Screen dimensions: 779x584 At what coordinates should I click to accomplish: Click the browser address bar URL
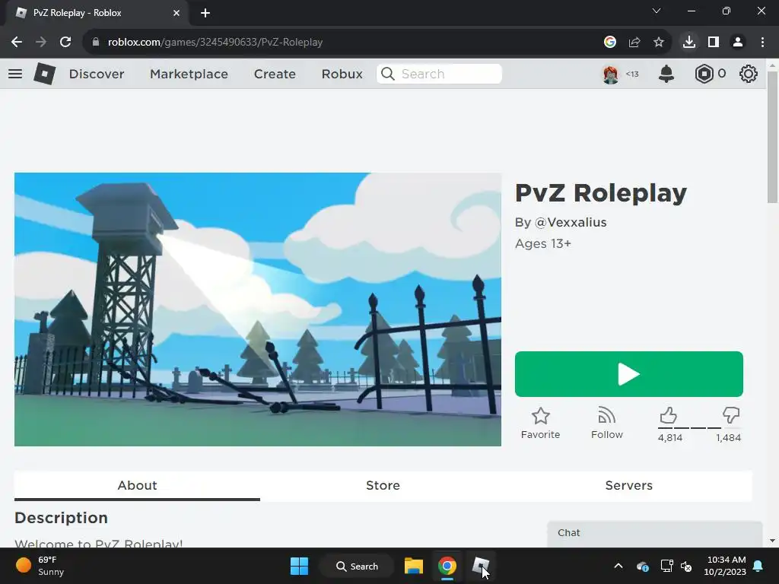tap(215, 43)
